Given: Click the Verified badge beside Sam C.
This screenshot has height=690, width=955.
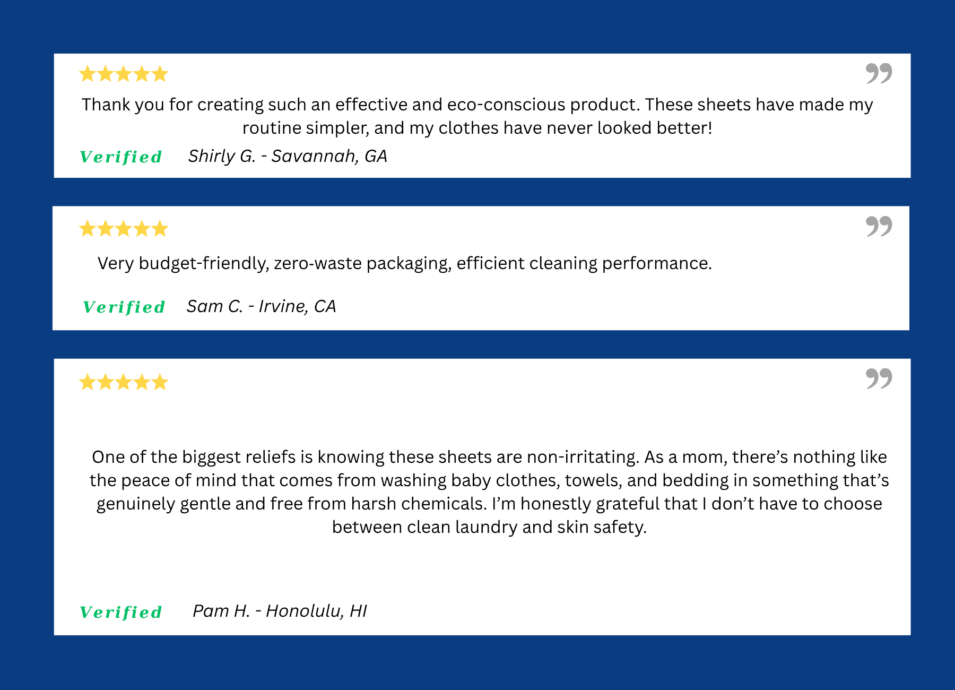Looking at the screenshot, I should coord(124,307).
